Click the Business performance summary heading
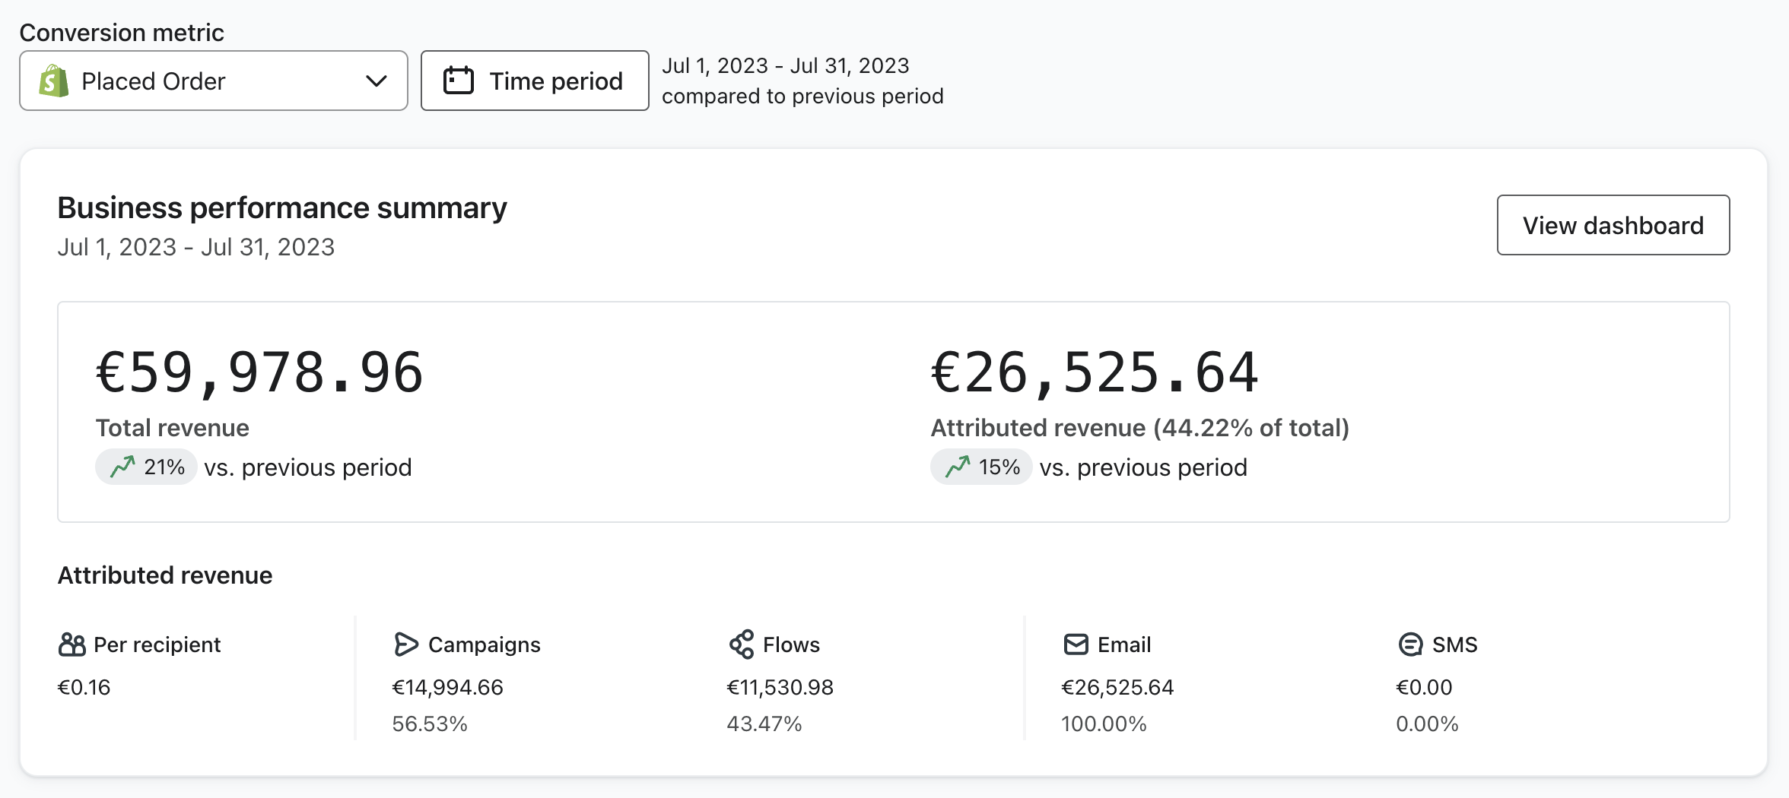The width and height of the screenshot is (1789, 798). tap(282, 208)
